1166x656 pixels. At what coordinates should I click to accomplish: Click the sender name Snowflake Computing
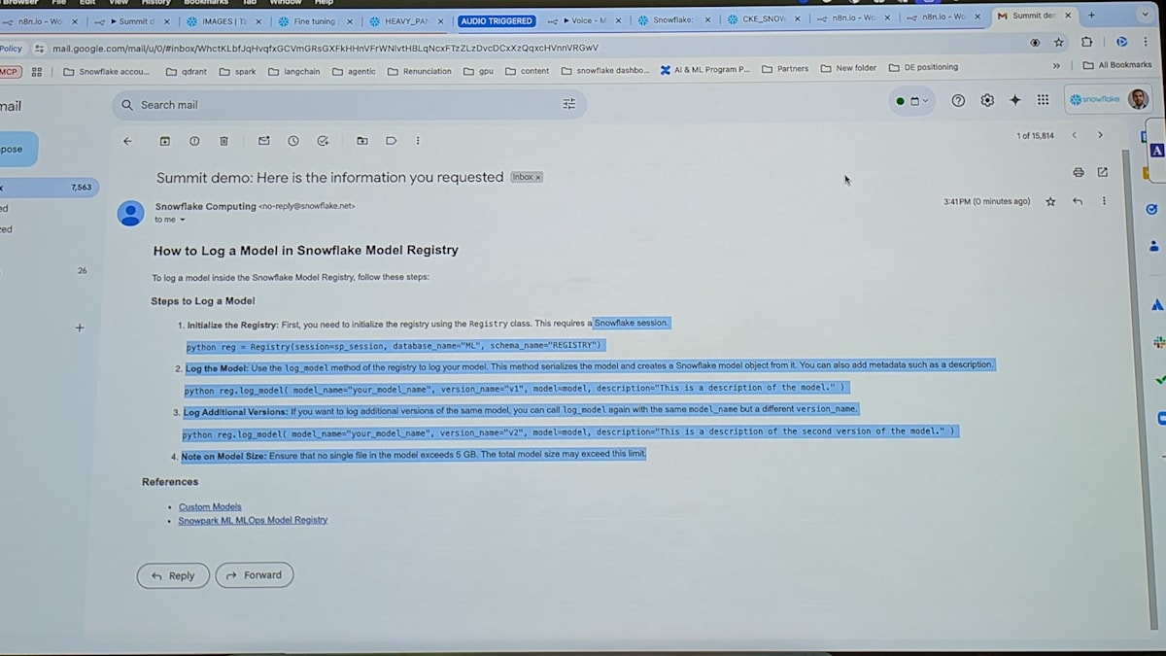click(x=206, y=206)
